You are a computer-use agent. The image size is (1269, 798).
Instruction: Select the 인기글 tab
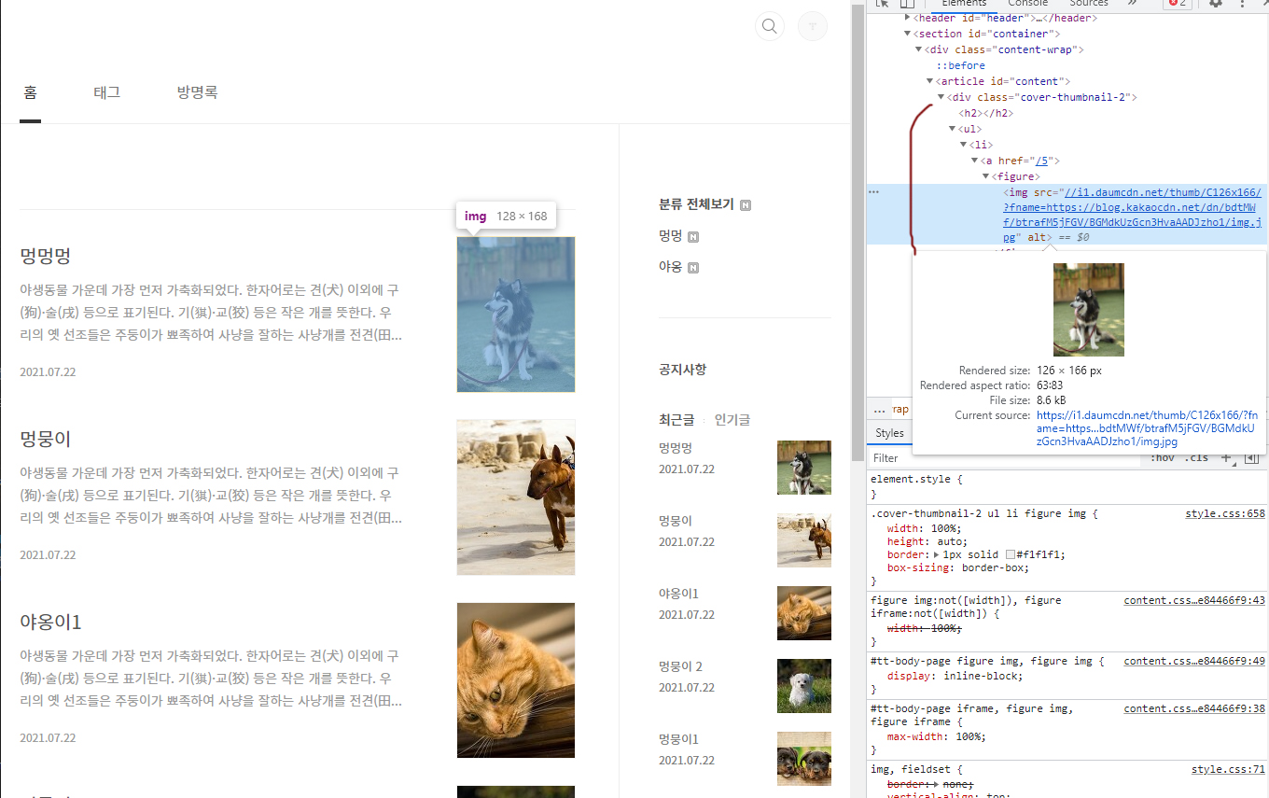tap(732, 420)
